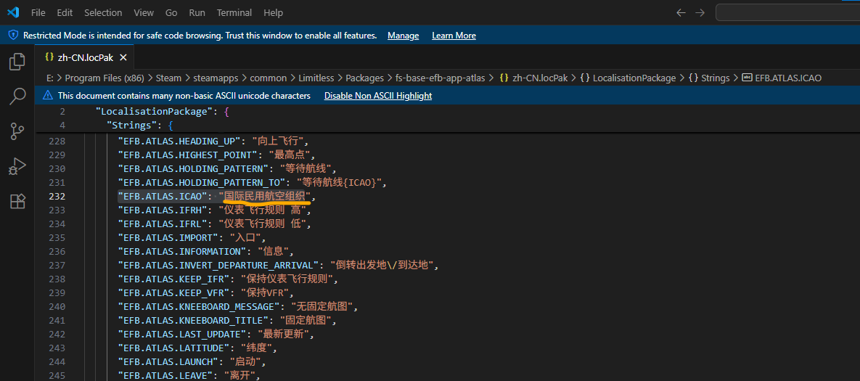Open the Explorer view in activity bar

click(17, 62)
